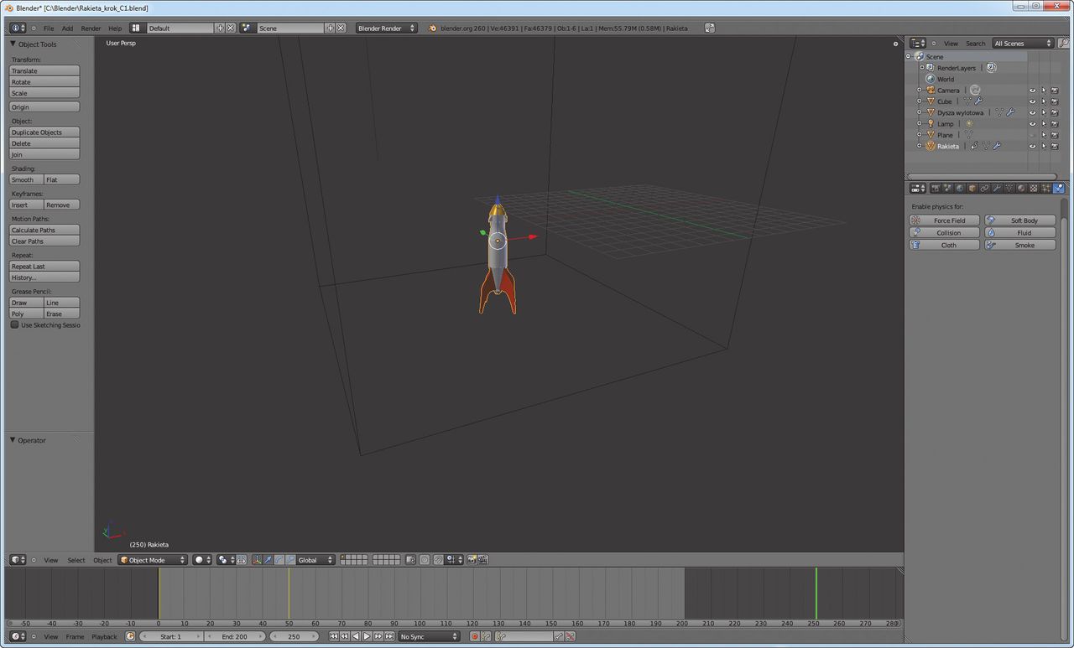Select the rotate manipulator arc icon
The height and width of the screenshot is (648, 1074).
click(x=279, y=559)
